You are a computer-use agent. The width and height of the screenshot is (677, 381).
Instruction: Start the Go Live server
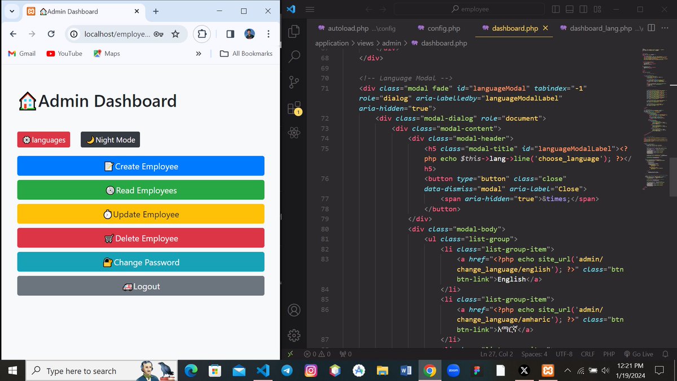(638, 354)
